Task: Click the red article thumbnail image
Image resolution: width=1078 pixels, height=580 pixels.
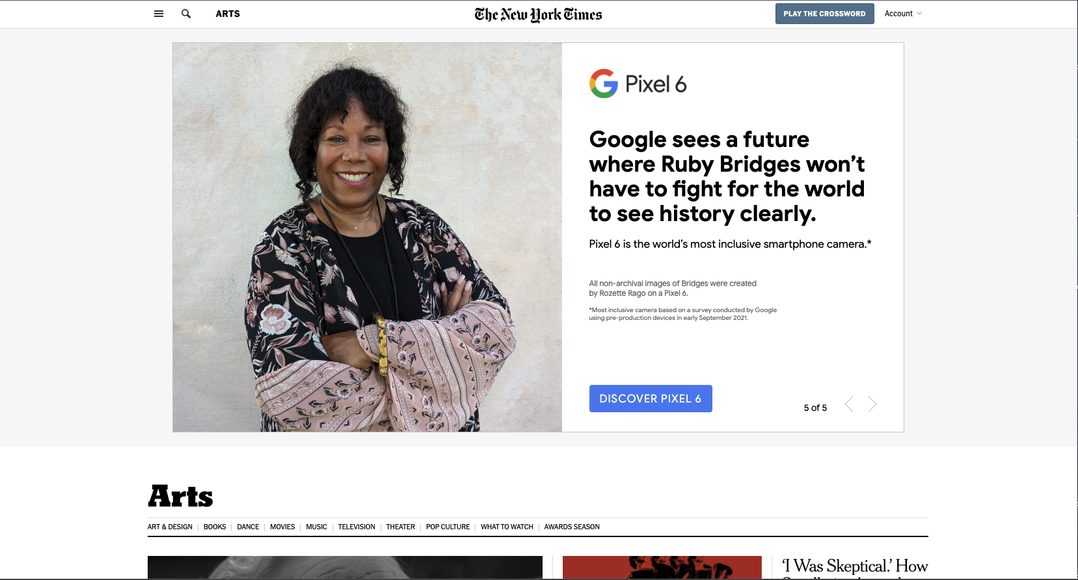Action: click(662, 568)
